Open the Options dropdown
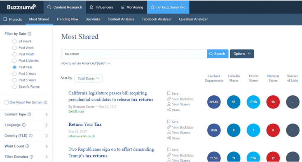 pyautogui.click(x=242, y=54)
